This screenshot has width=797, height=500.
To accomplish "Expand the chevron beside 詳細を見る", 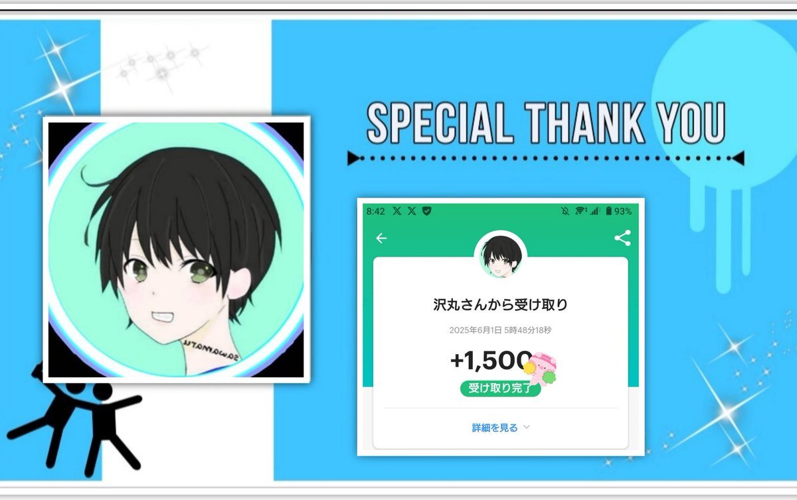I will 527,428.
